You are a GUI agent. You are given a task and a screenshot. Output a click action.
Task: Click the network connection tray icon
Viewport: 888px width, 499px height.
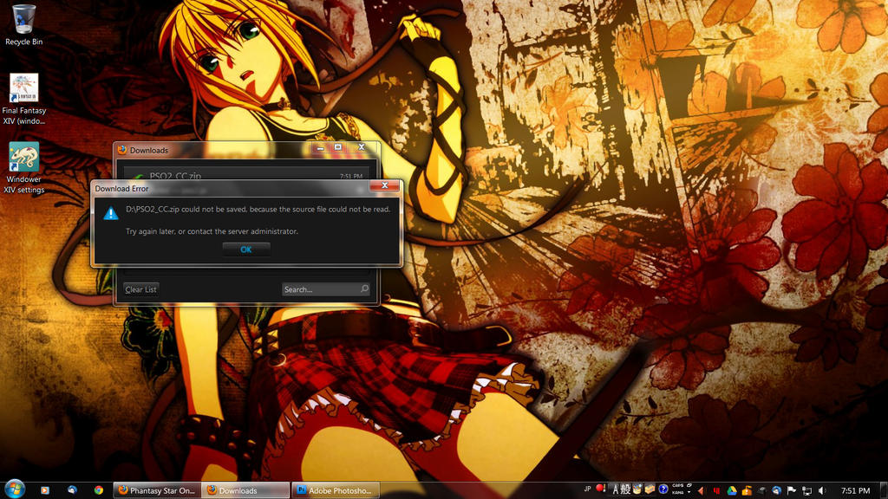click(x=806, y=490)
